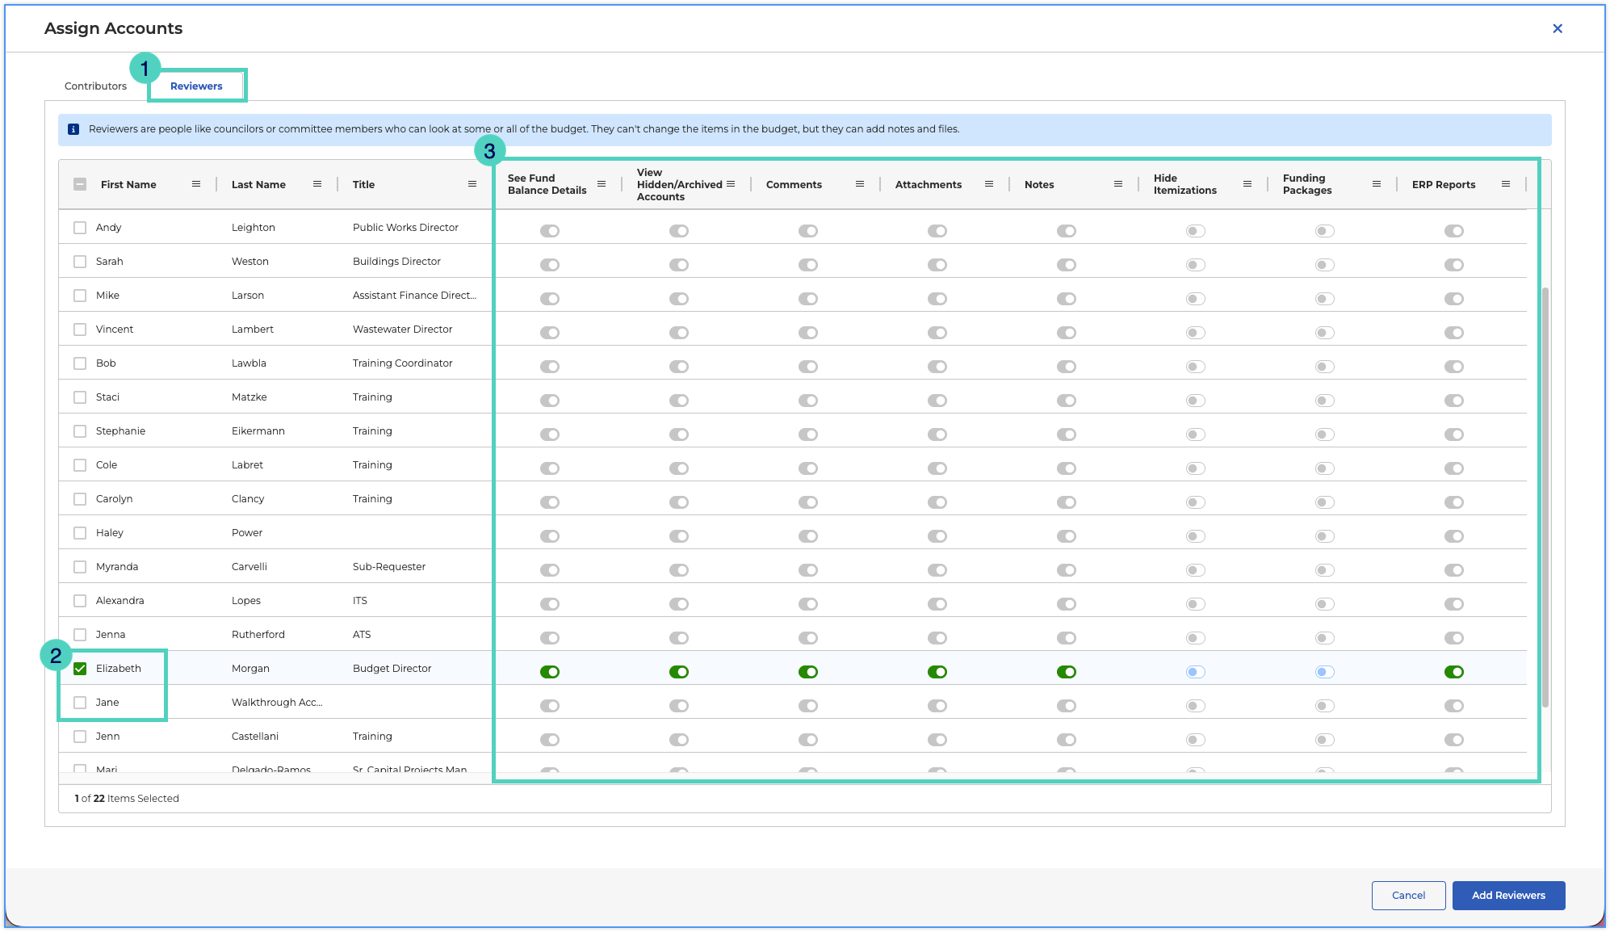Check the box next to Jane

[x=80, y=703]
